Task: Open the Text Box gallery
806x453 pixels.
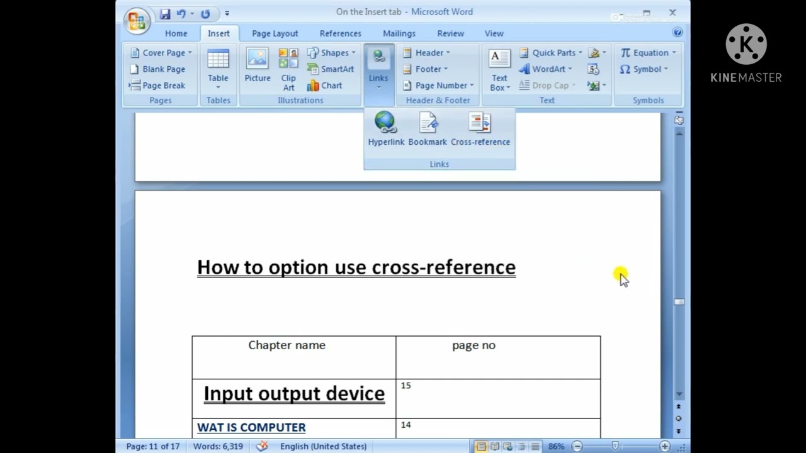Action: (499, 69)
